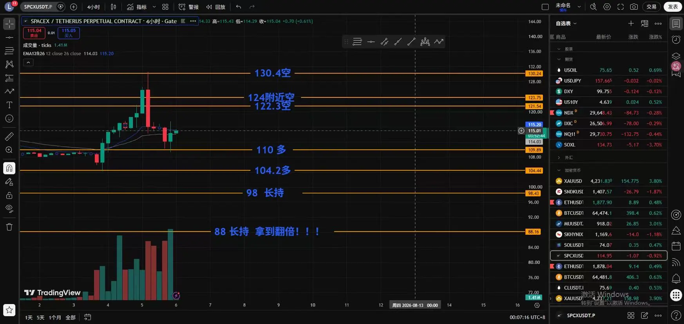684x324 pixels.
Task: Sort watchlist by the 涨跌% column header
Action: click(655, 37)
